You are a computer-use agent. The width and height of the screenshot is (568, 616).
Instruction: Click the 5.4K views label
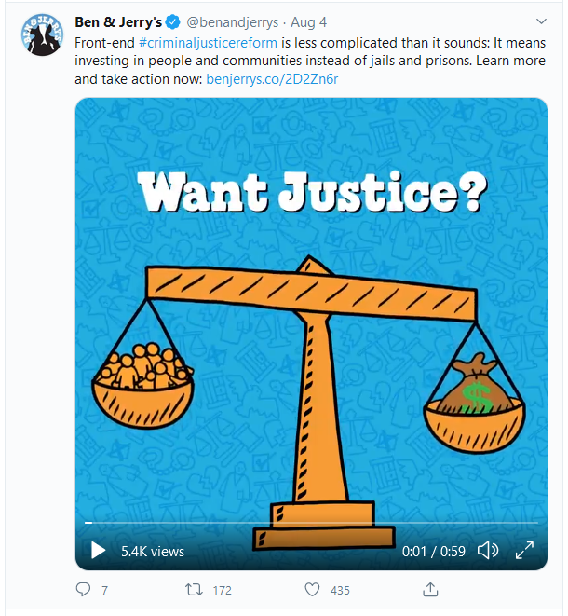coord(153,552)
